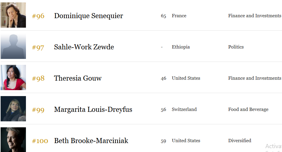The image size is (282, 152).
Task: Select the Food and Beverage category
Action: [x=248, y=109]
